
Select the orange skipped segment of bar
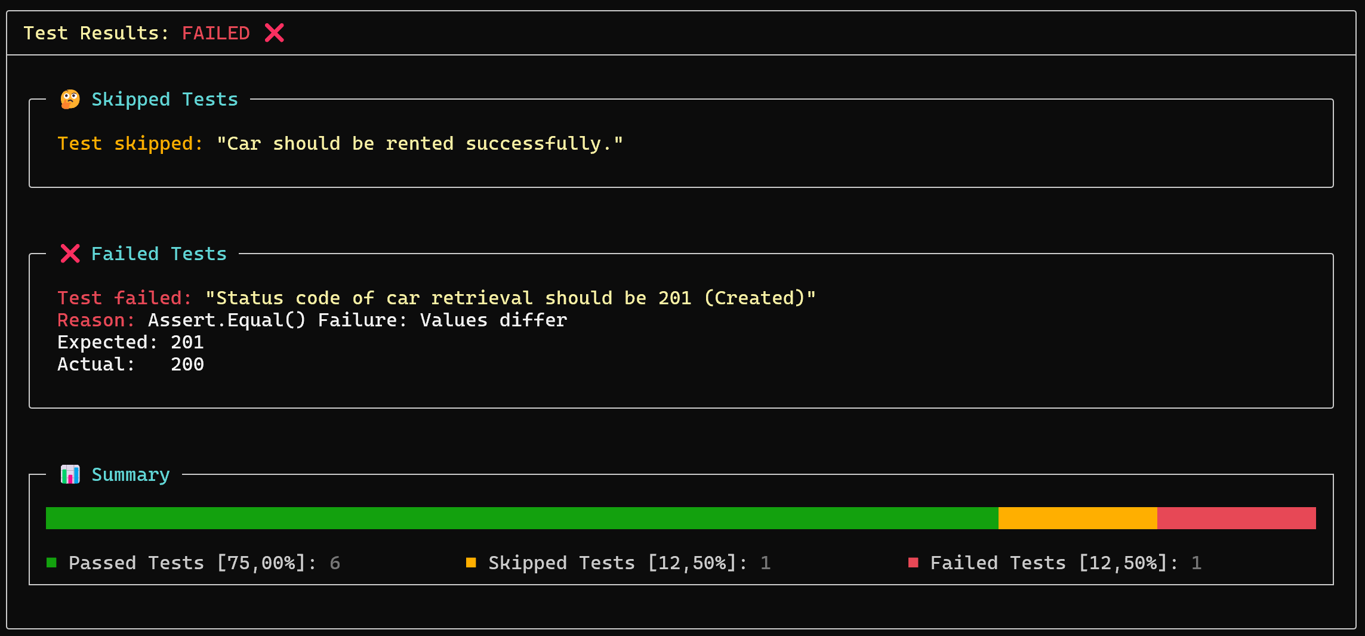pos(1078,518)
